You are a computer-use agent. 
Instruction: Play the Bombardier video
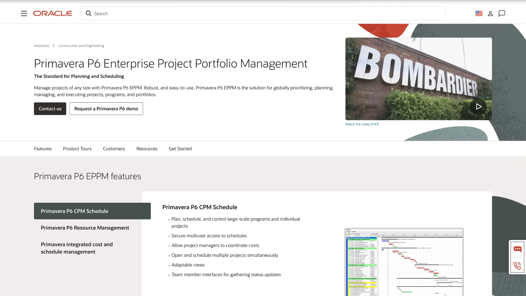click(x=478, y=106)
